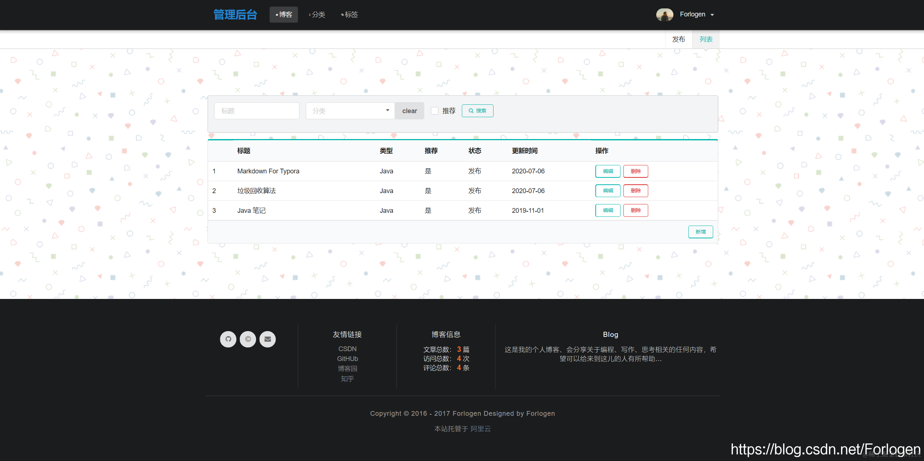Click the GitHub icon in the footer

(228, 339)
